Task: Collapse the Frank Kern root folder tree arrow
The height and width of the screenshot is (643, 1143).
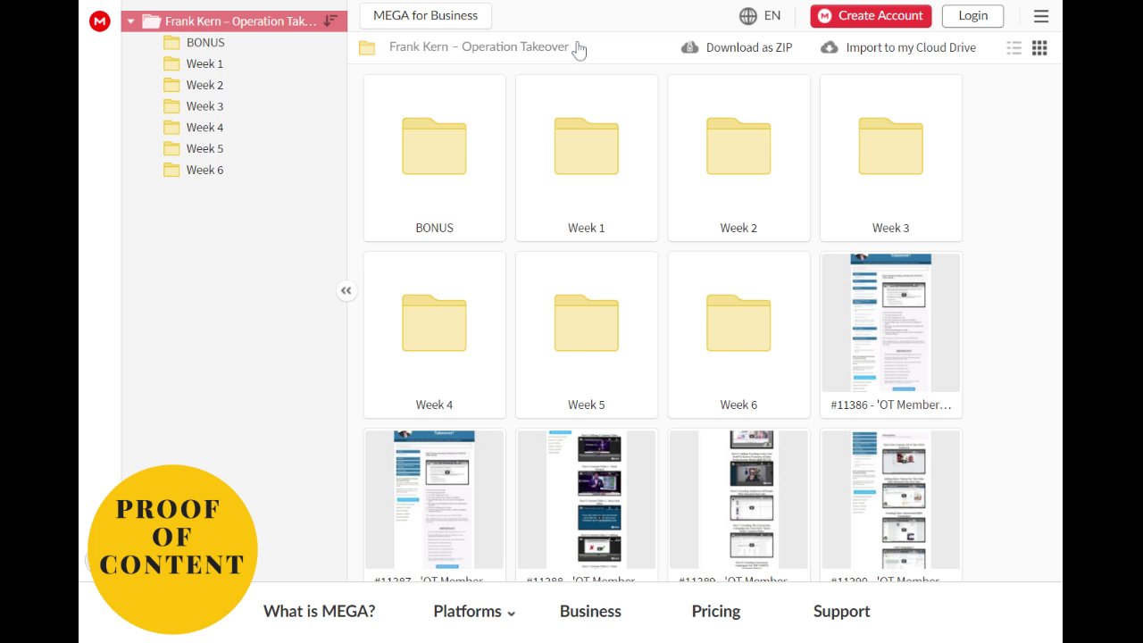Action: [130, 21]
